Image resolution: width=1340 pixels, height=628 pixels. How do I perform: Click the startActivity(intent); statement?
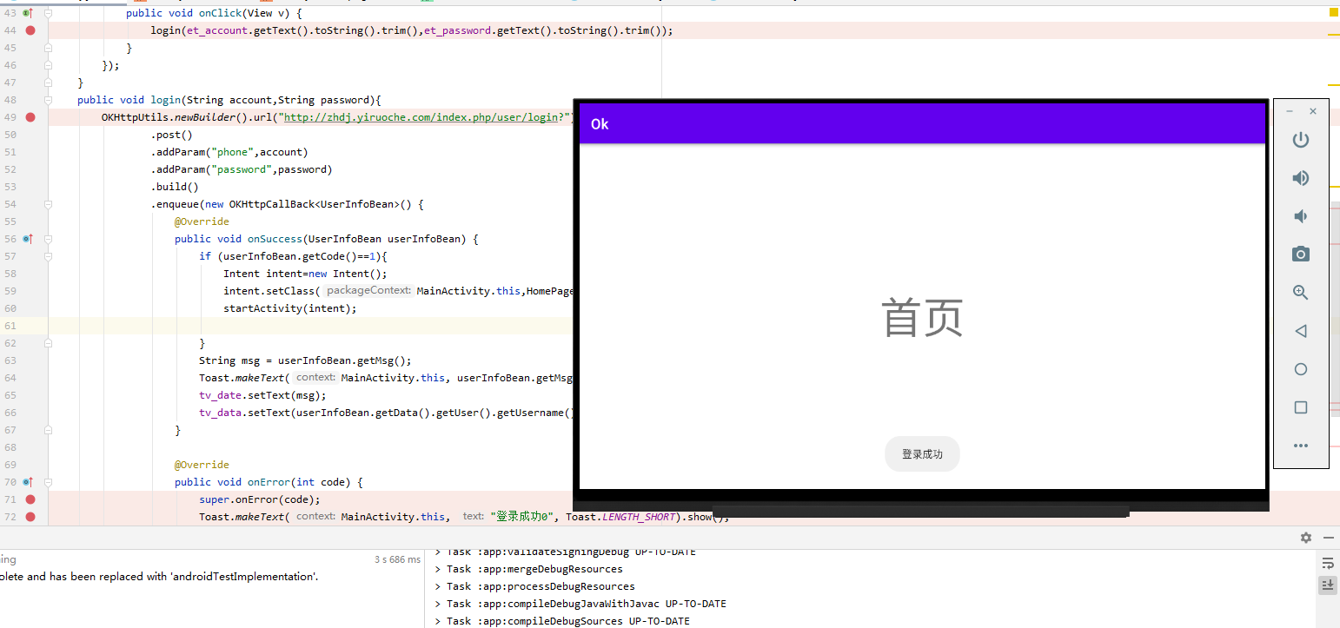coord(290,308)
